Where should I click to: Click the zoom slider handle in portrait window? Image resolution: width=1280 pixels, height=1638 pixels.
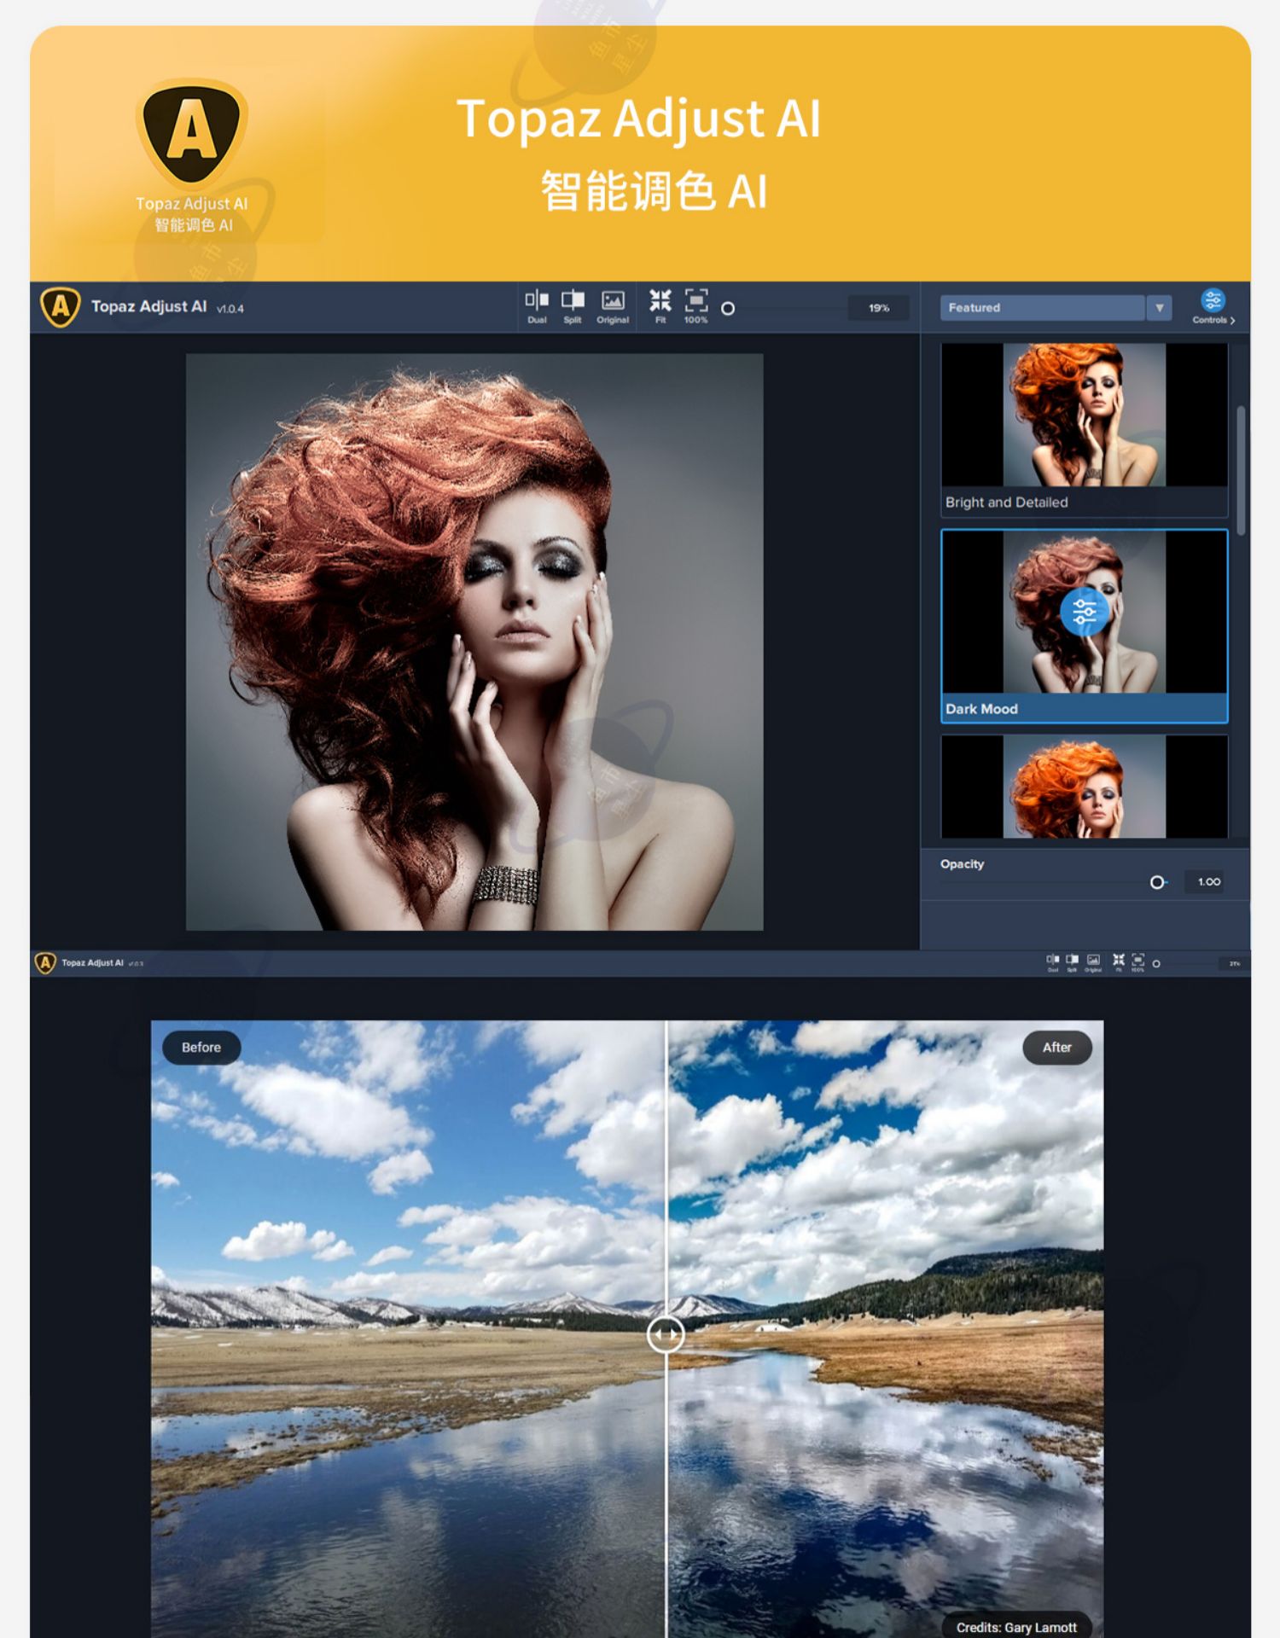[728, 309]
